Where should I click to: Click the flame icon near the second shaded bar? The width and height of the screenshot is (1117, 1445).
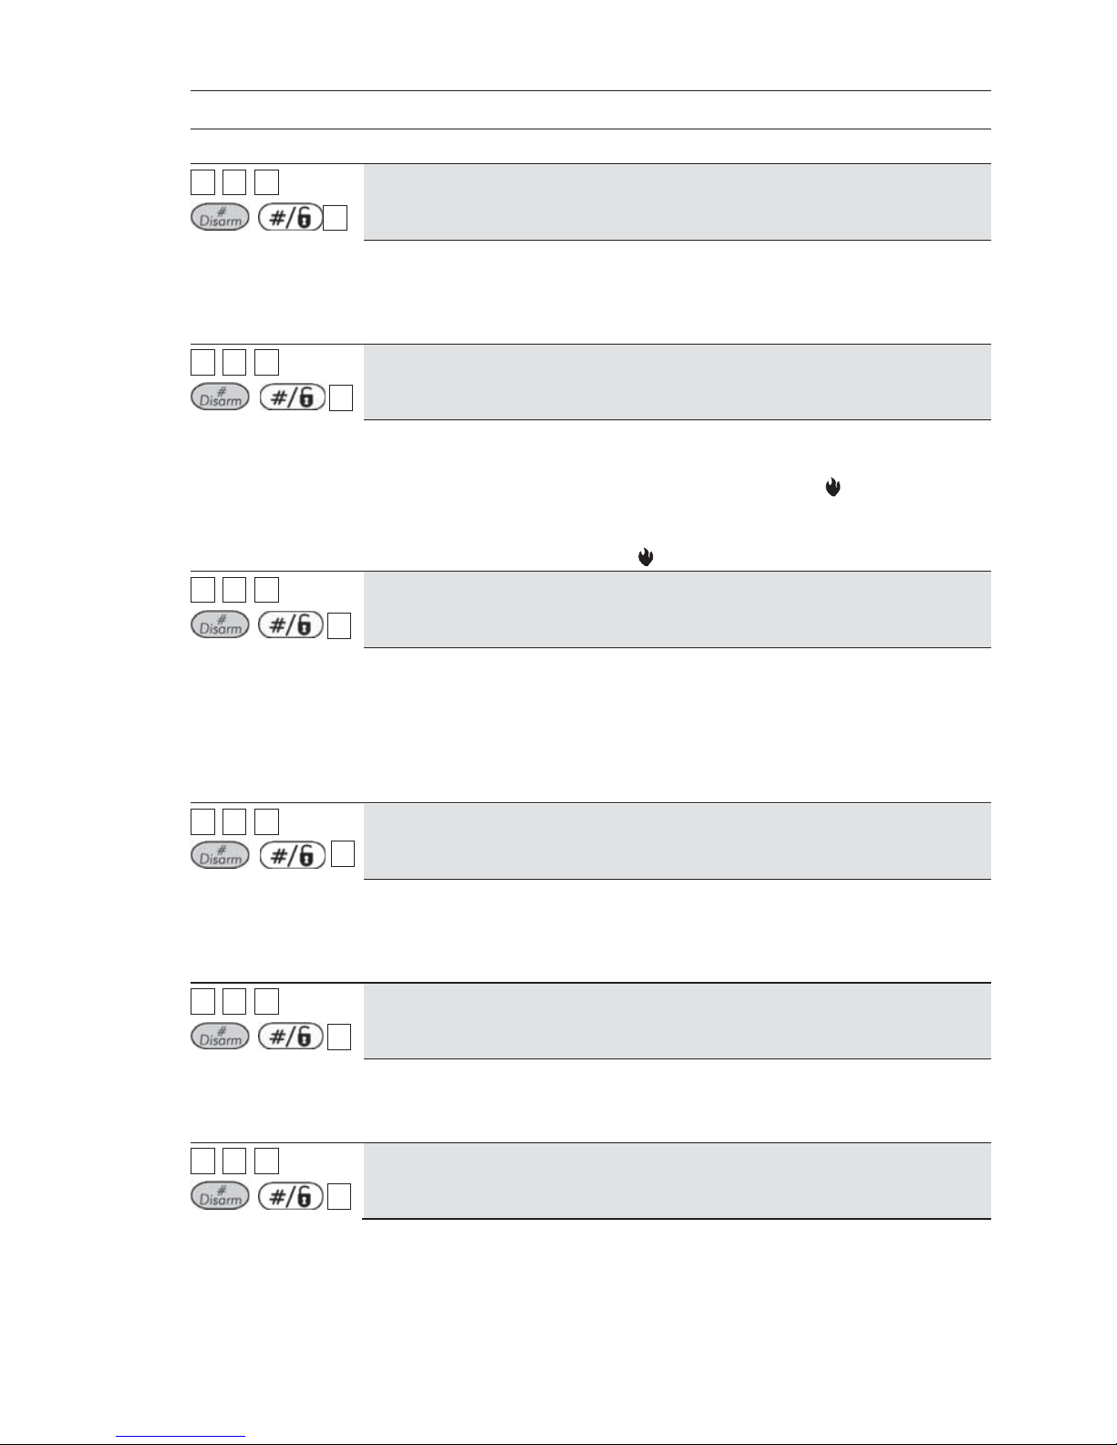tap(833, 488)
